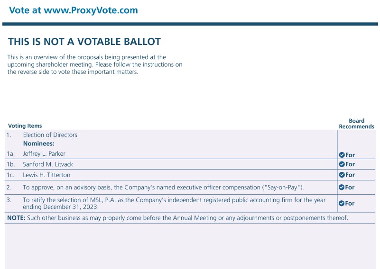The image size is (380, 269).
Task: Select the nominee name Jeffrey L. Parker
Action: [44, 154]
